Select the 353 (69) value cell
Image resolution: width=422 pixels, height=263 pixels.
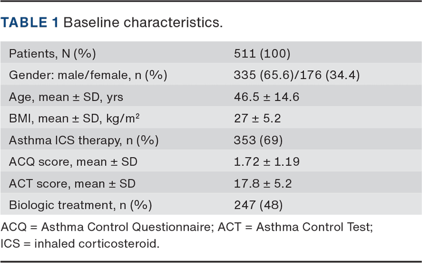pos(258,140)
